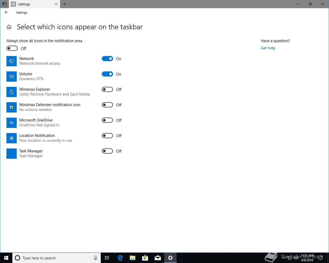Select the Settings tab in title bar
The width and height of the screenshot is (329, 263).
[x=35, y=4]
